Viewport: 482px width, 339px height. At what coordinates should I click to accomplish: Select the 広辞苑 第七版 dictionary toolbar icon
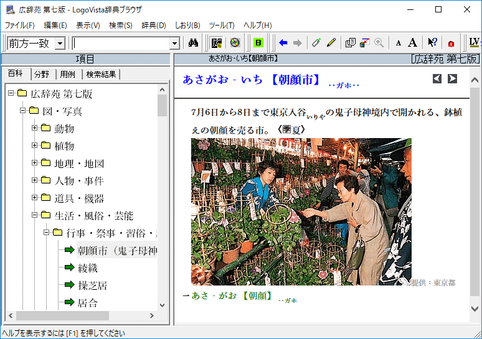[217, 43]
